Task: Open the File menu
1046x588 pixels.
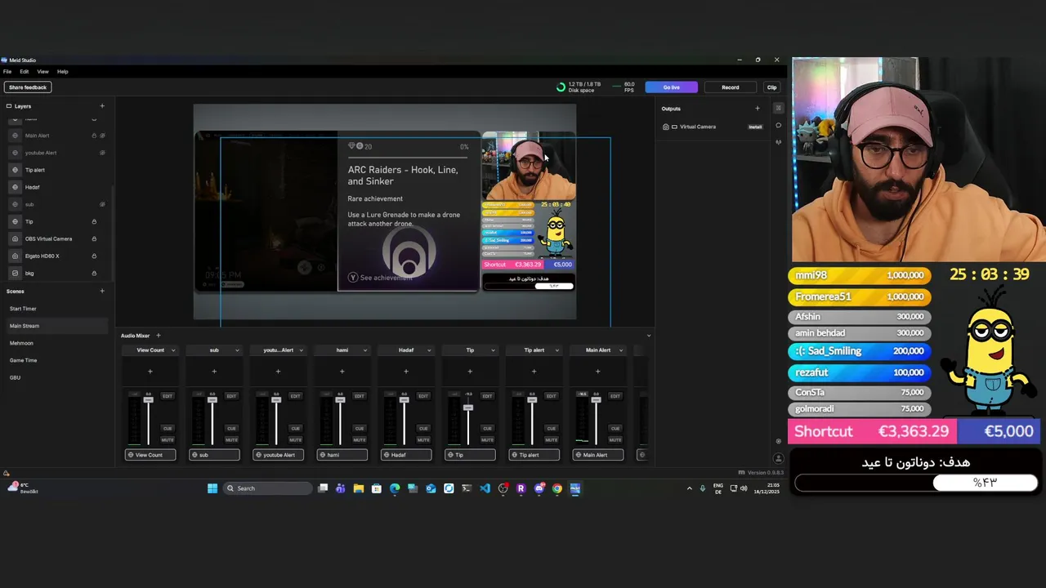Action: pyautogui.click(x=7, y=72)
